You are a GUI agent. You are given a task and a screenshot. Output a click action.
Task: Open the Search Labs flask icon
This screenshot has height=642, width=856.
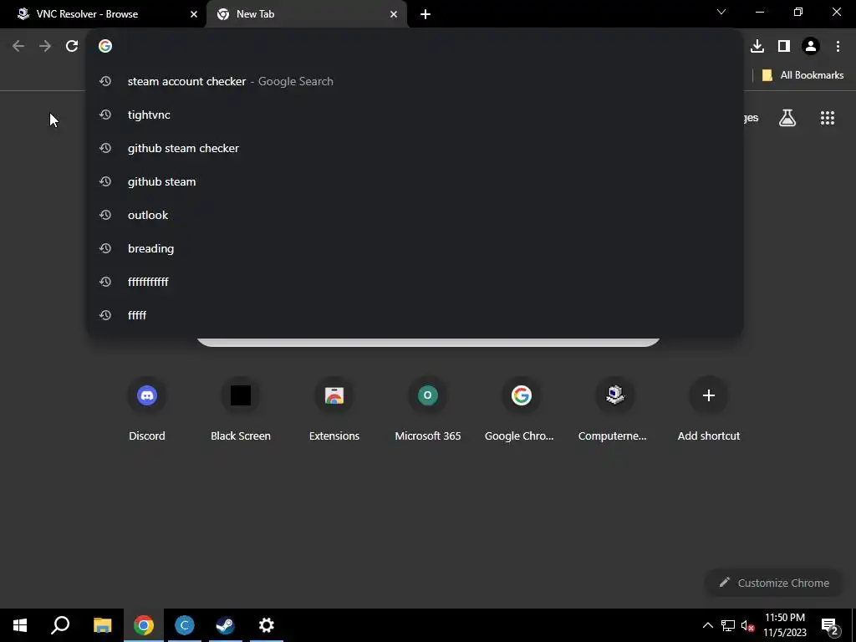tap(787, 117)
